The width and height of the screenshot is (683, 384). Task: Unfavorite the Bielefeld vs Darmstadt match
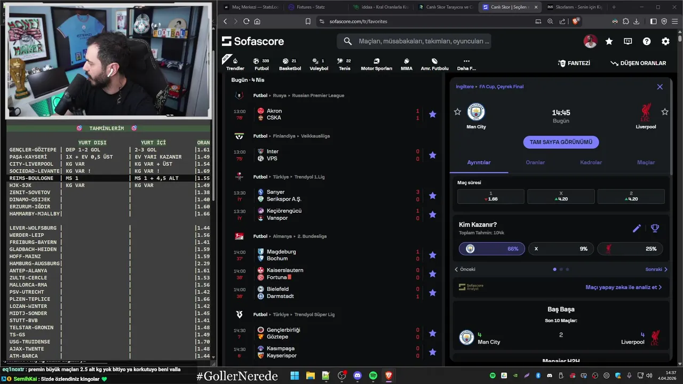coord(432,292)
